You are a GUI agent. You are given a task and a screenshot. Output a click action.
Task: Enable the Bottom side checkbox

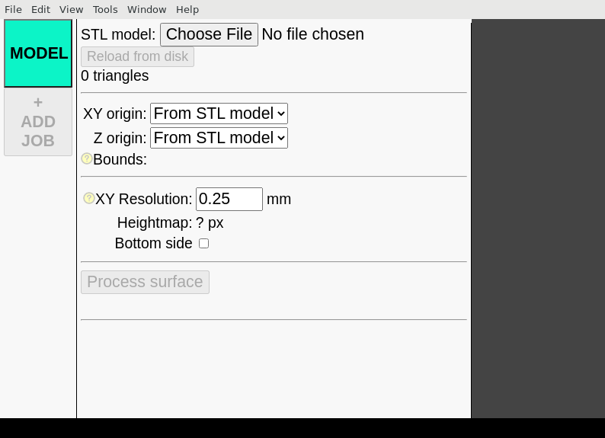pos(203,244)
